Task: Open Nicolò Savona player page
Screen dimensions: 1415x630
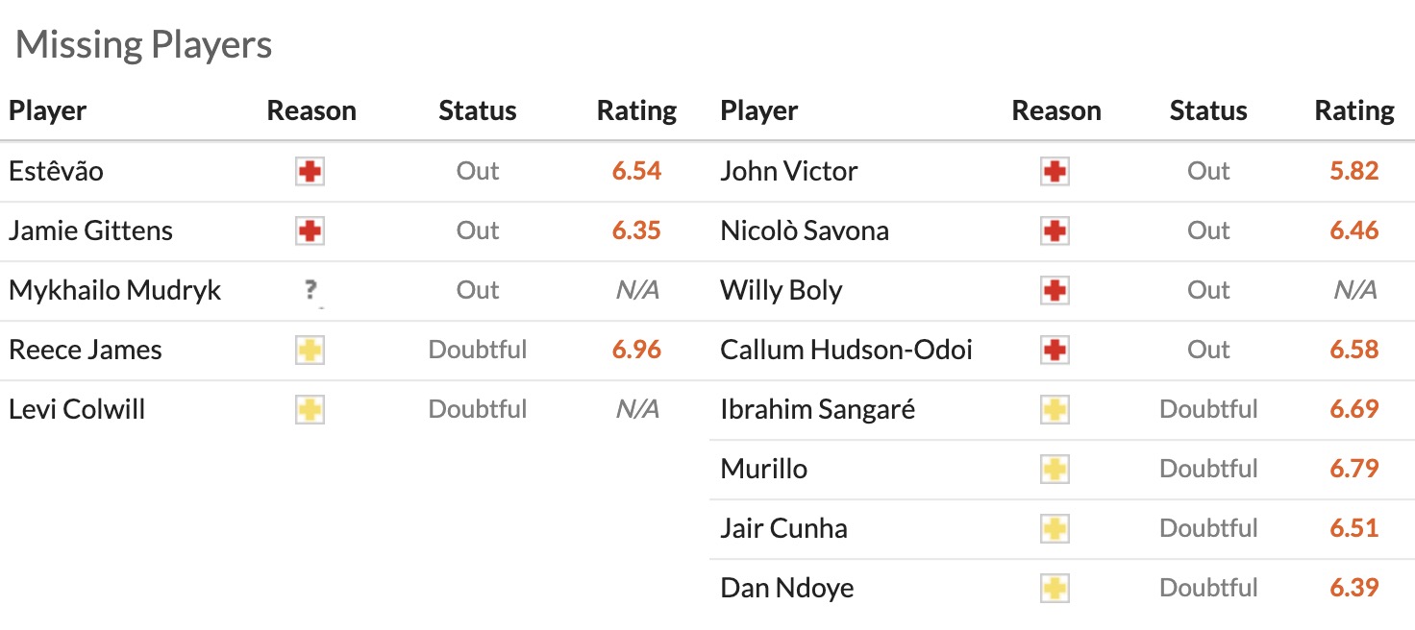Action: coord(805,230)
